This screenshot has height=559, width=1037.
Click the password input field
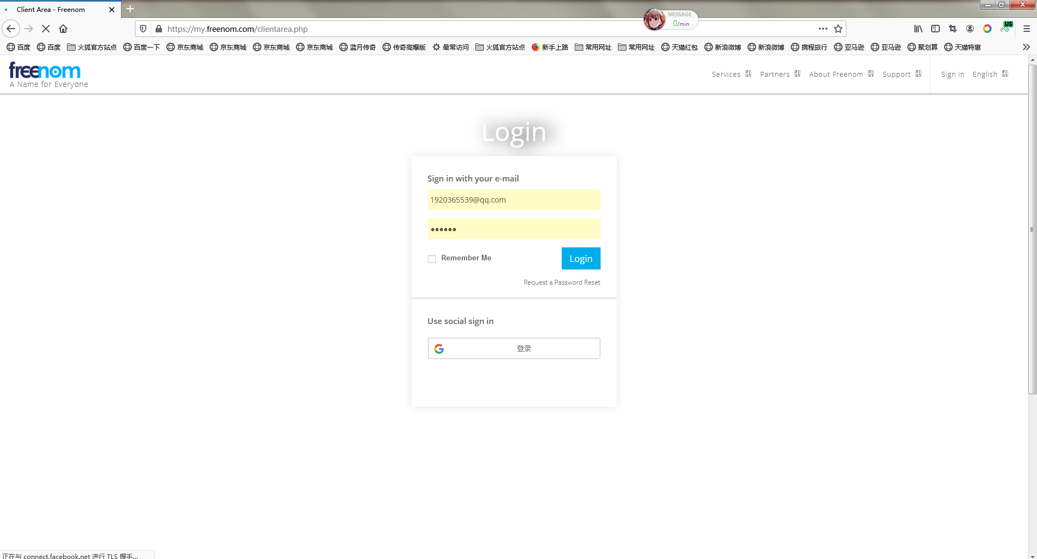click(x=514, y=229)
